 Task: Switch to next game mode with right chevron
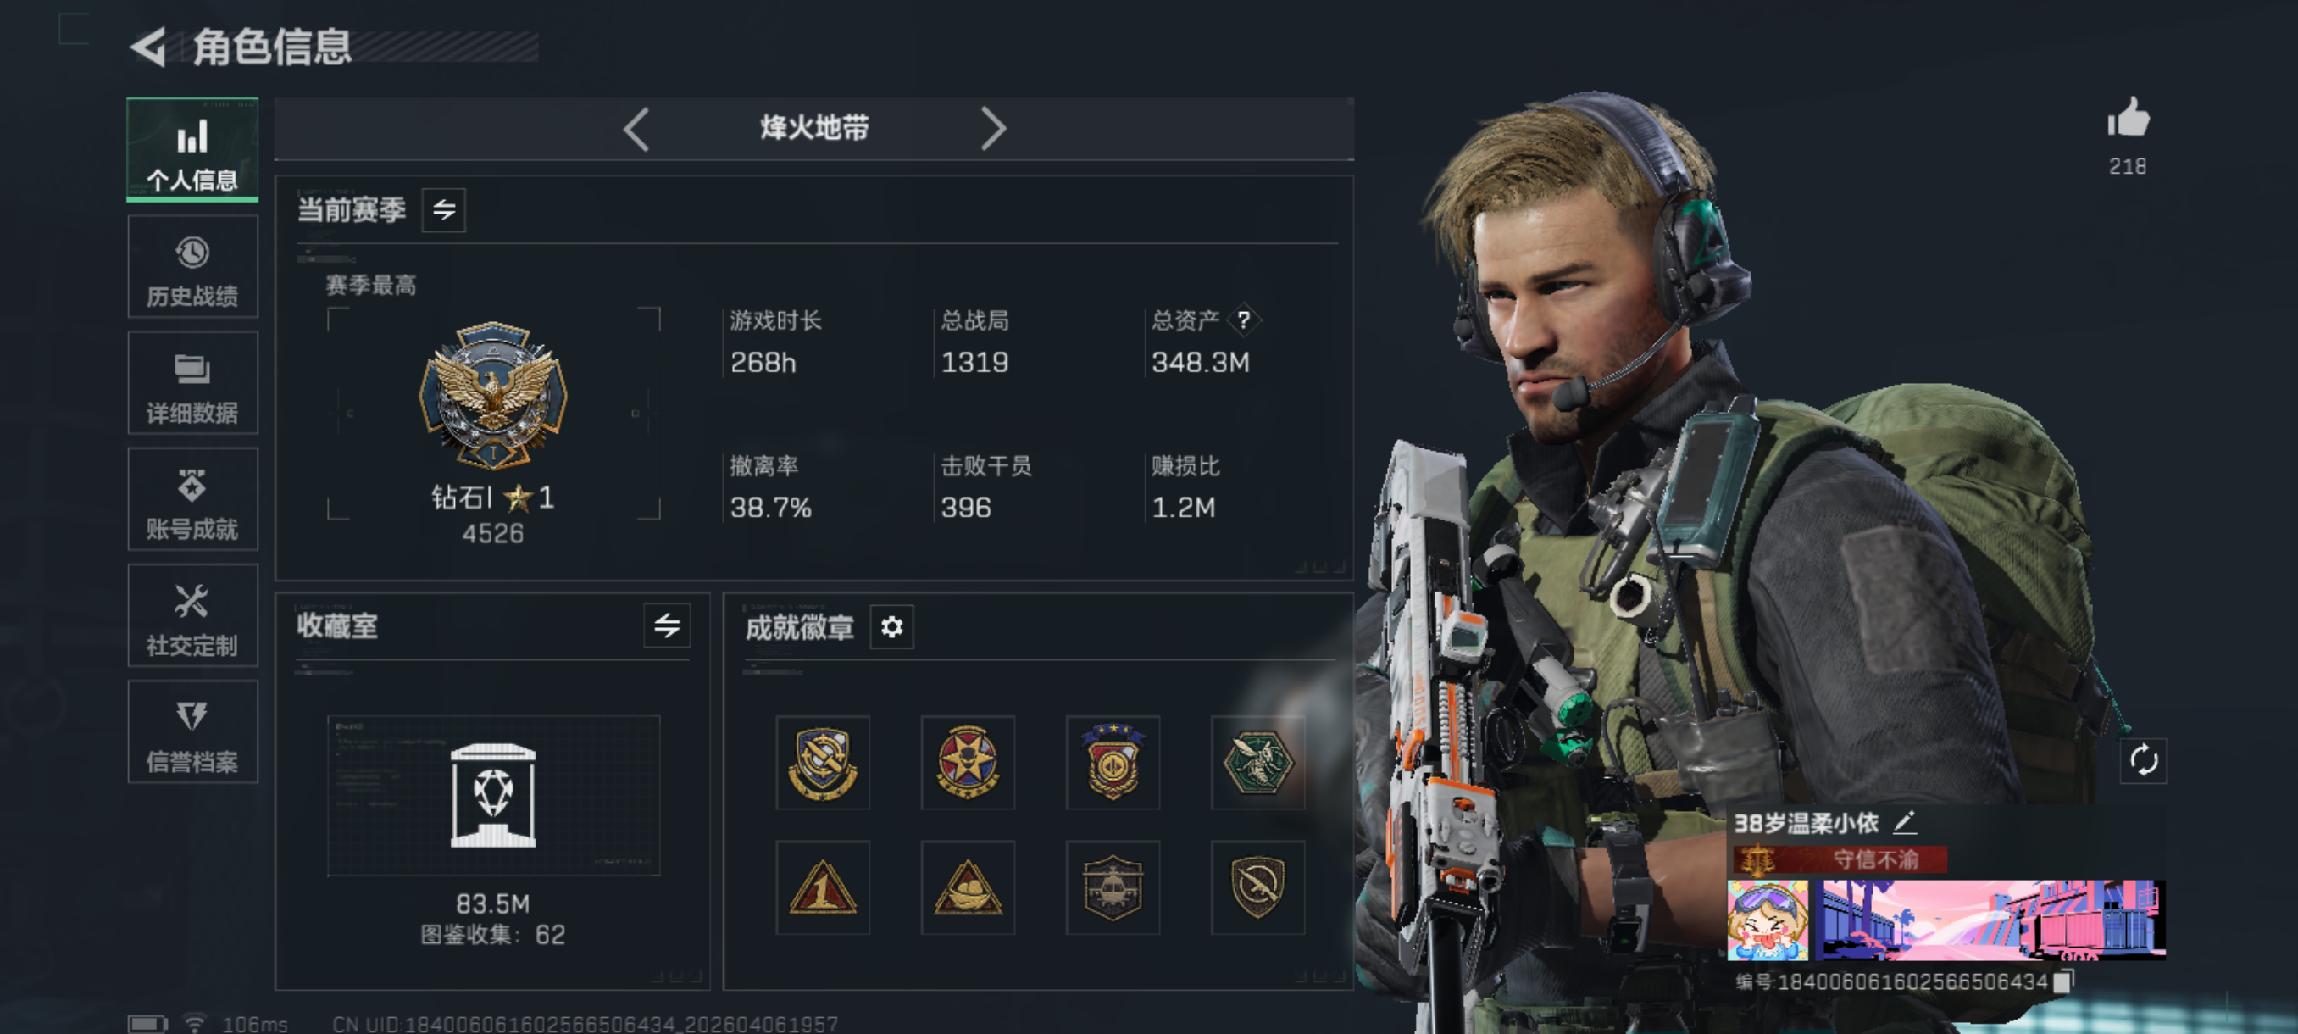tap(993, 129)
